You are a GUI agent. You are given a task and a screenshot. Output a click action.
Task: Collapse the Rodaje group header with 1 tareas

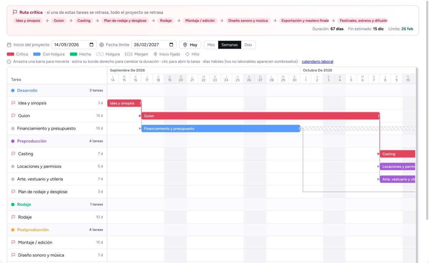click(x=57, y=204)
